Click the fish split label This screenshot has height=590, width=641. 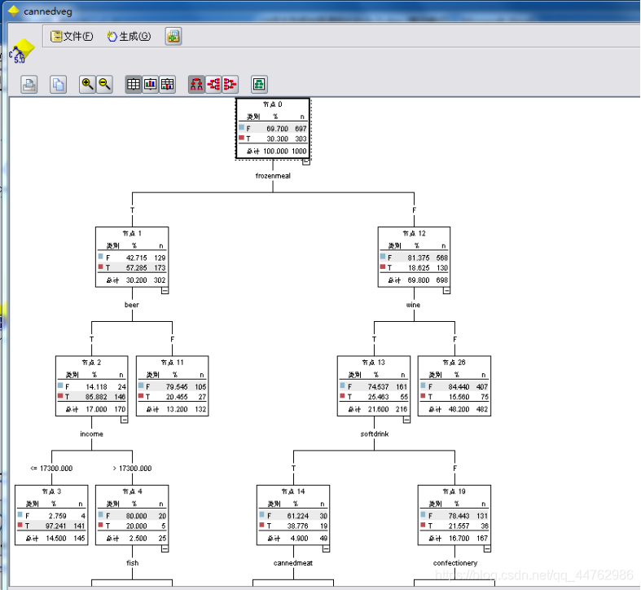(x=132, y=563)
